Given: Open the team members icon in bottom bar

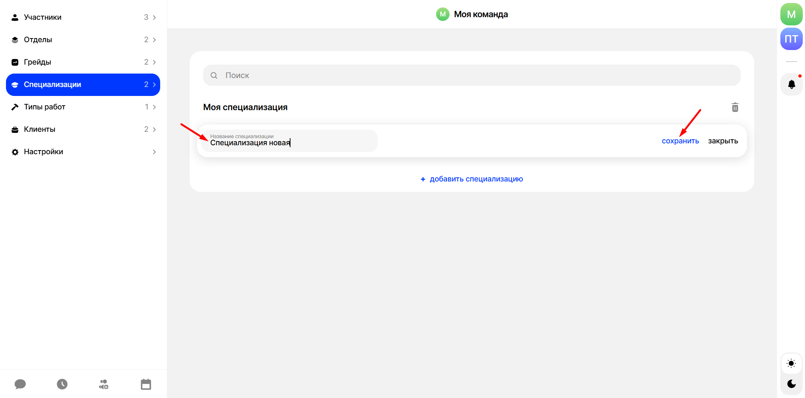Looking at the screenshot, I should 104,384.
